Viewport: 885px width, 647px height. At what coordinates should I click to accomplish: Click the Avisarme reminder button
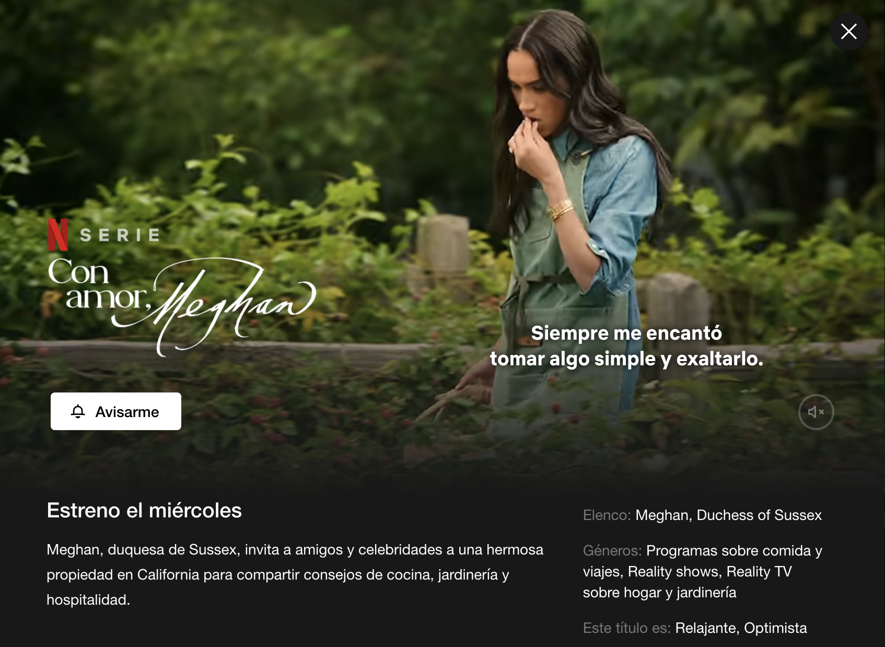tap(116, 411)
